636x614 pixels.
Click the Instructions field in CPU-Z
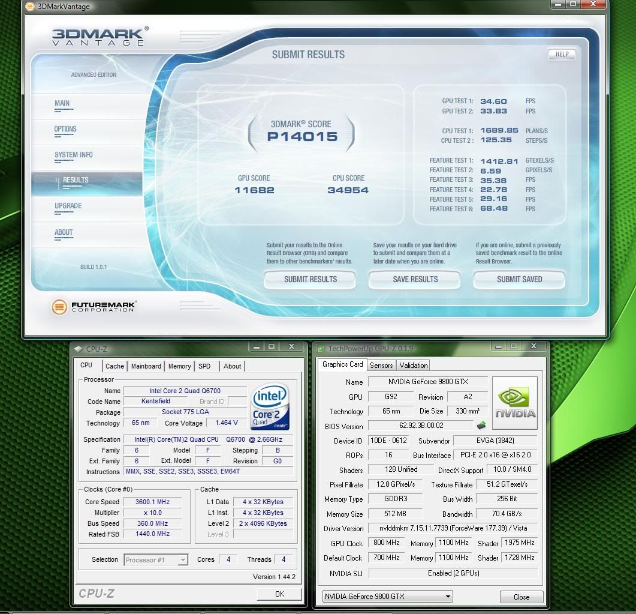(x=209, y=472)
